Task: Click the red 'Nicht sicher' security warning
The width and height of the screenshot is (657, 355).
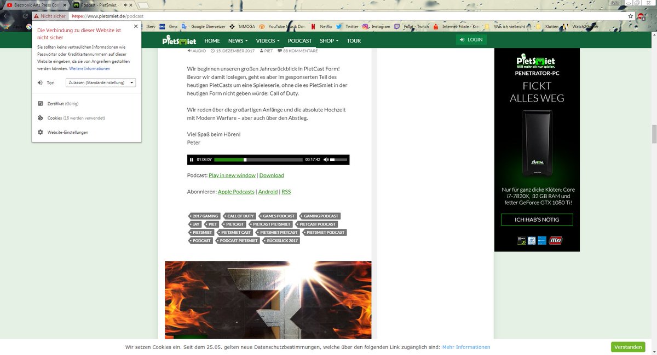Action: pos(50,16)
